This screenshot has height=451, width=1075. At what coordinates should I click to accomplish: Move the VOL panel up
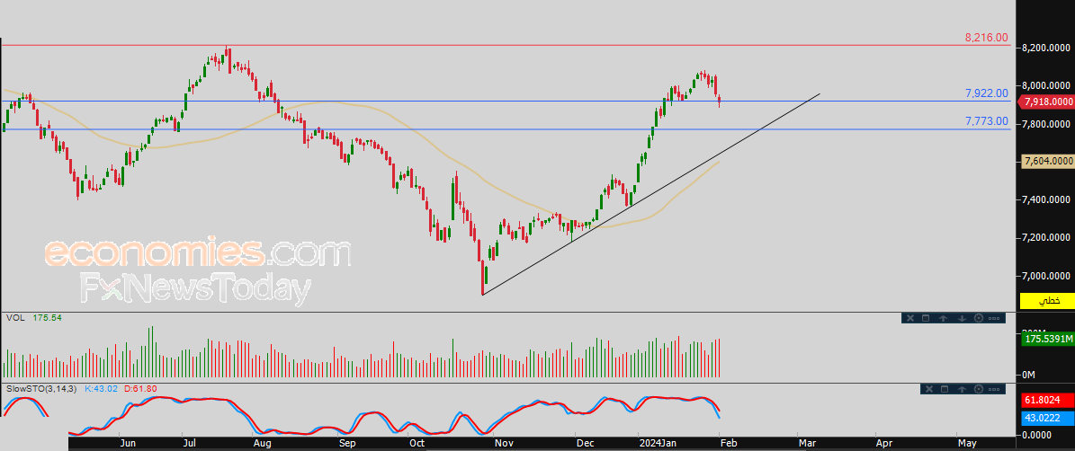[944, 318]
